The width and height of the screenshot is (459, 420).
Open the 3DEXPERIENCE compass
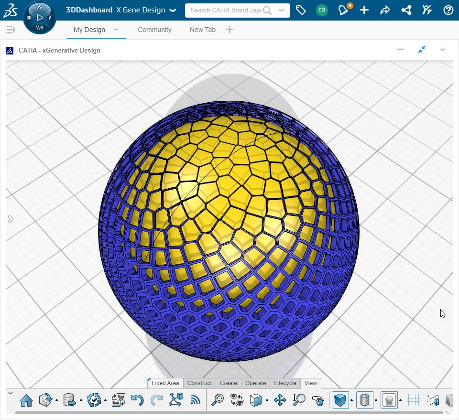pos(40,18)
